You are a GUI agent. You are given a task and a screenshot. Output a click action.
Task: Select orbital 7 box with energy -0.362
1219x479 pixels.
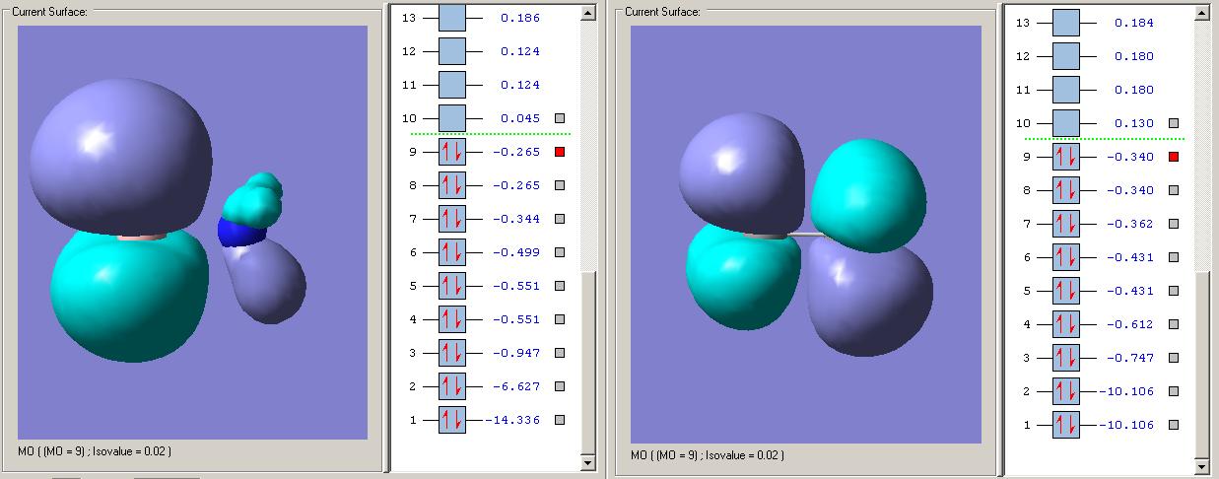pos(1066,224)
